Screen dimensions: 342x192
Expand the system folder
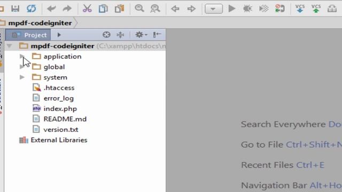[22, 77]
